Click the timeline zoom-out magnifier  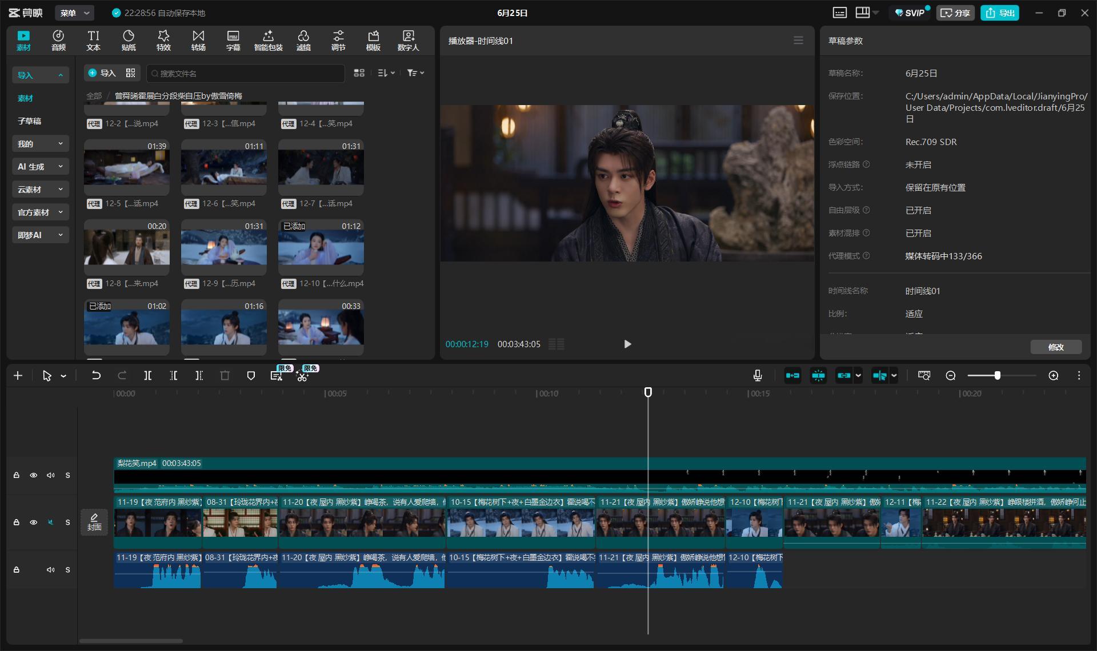tap(951, 376)
